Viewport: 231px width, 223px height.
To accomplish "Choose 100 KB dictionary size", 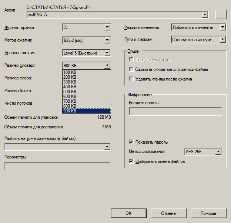I will 87,72.
